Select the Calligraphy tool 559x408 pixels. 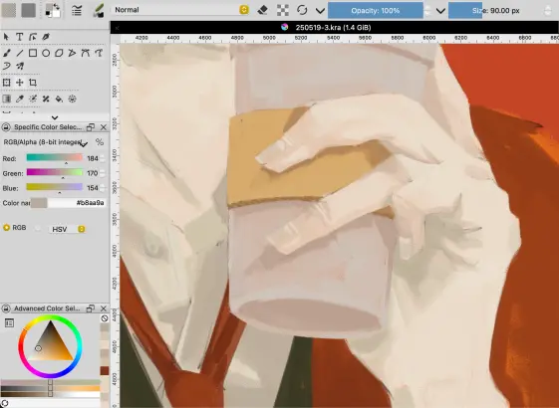[46, 37]
